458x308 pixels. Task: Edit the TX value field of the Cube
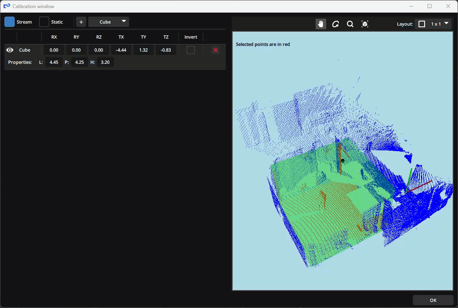coord(121,50)
